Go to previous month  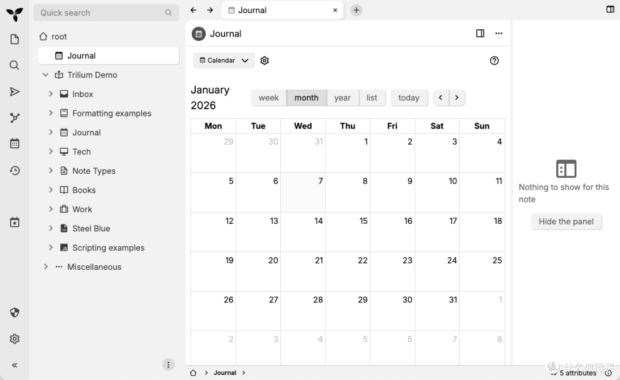click(x=441, y=98)
